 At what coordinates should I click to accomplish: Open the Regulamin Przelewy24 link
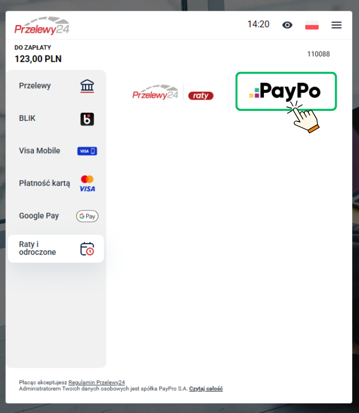tap(96, 382)
